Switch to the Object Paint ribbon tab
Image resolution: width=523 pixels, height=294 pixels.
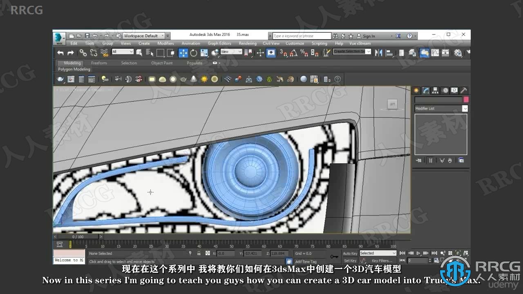[162, 63]
